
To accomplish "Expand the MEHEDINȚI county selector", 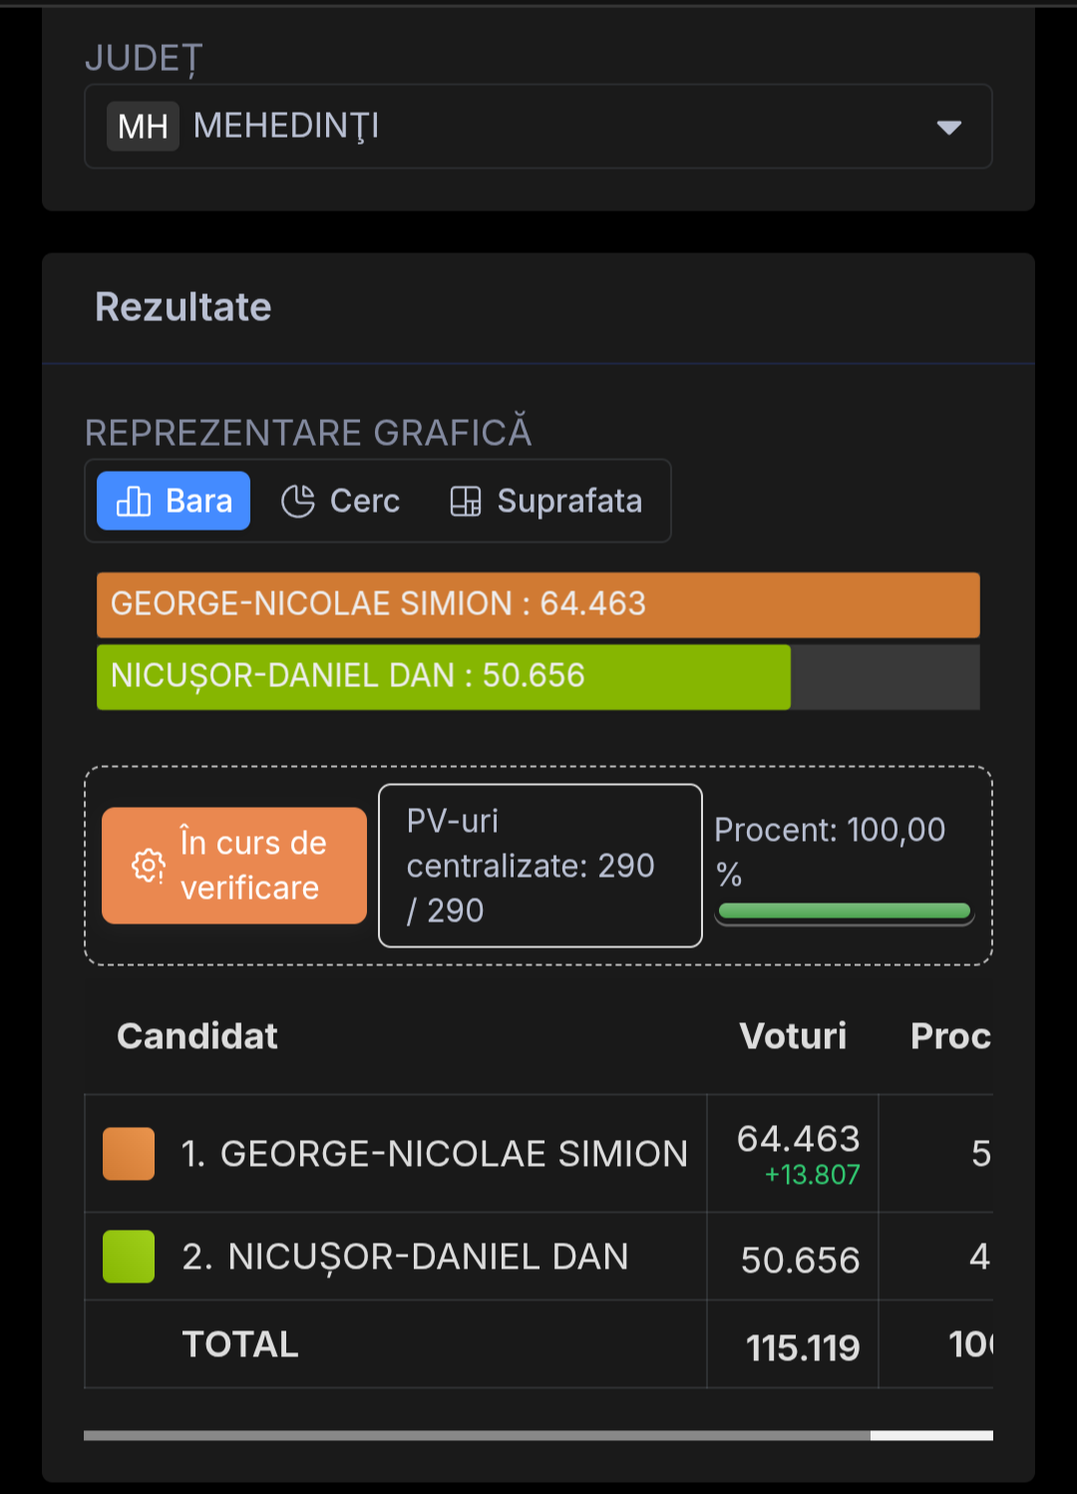I will pos(538,127).
